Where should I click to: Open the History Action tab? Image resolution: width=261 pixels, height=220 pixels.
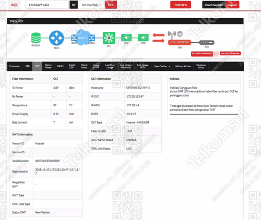[x=183, y=66]
